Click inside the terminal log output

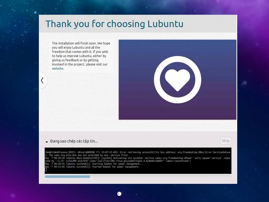pyautogui.click(x=138, y=161)
